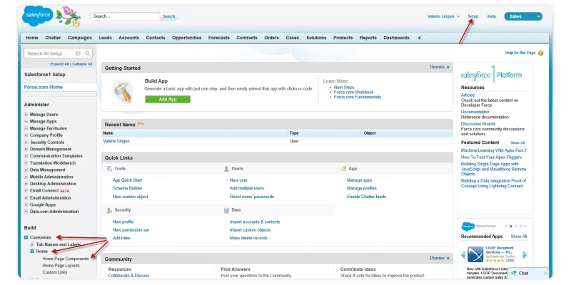571x285 pixels.
Task: Open the Forecasts tab
Action: pos(219,38)
